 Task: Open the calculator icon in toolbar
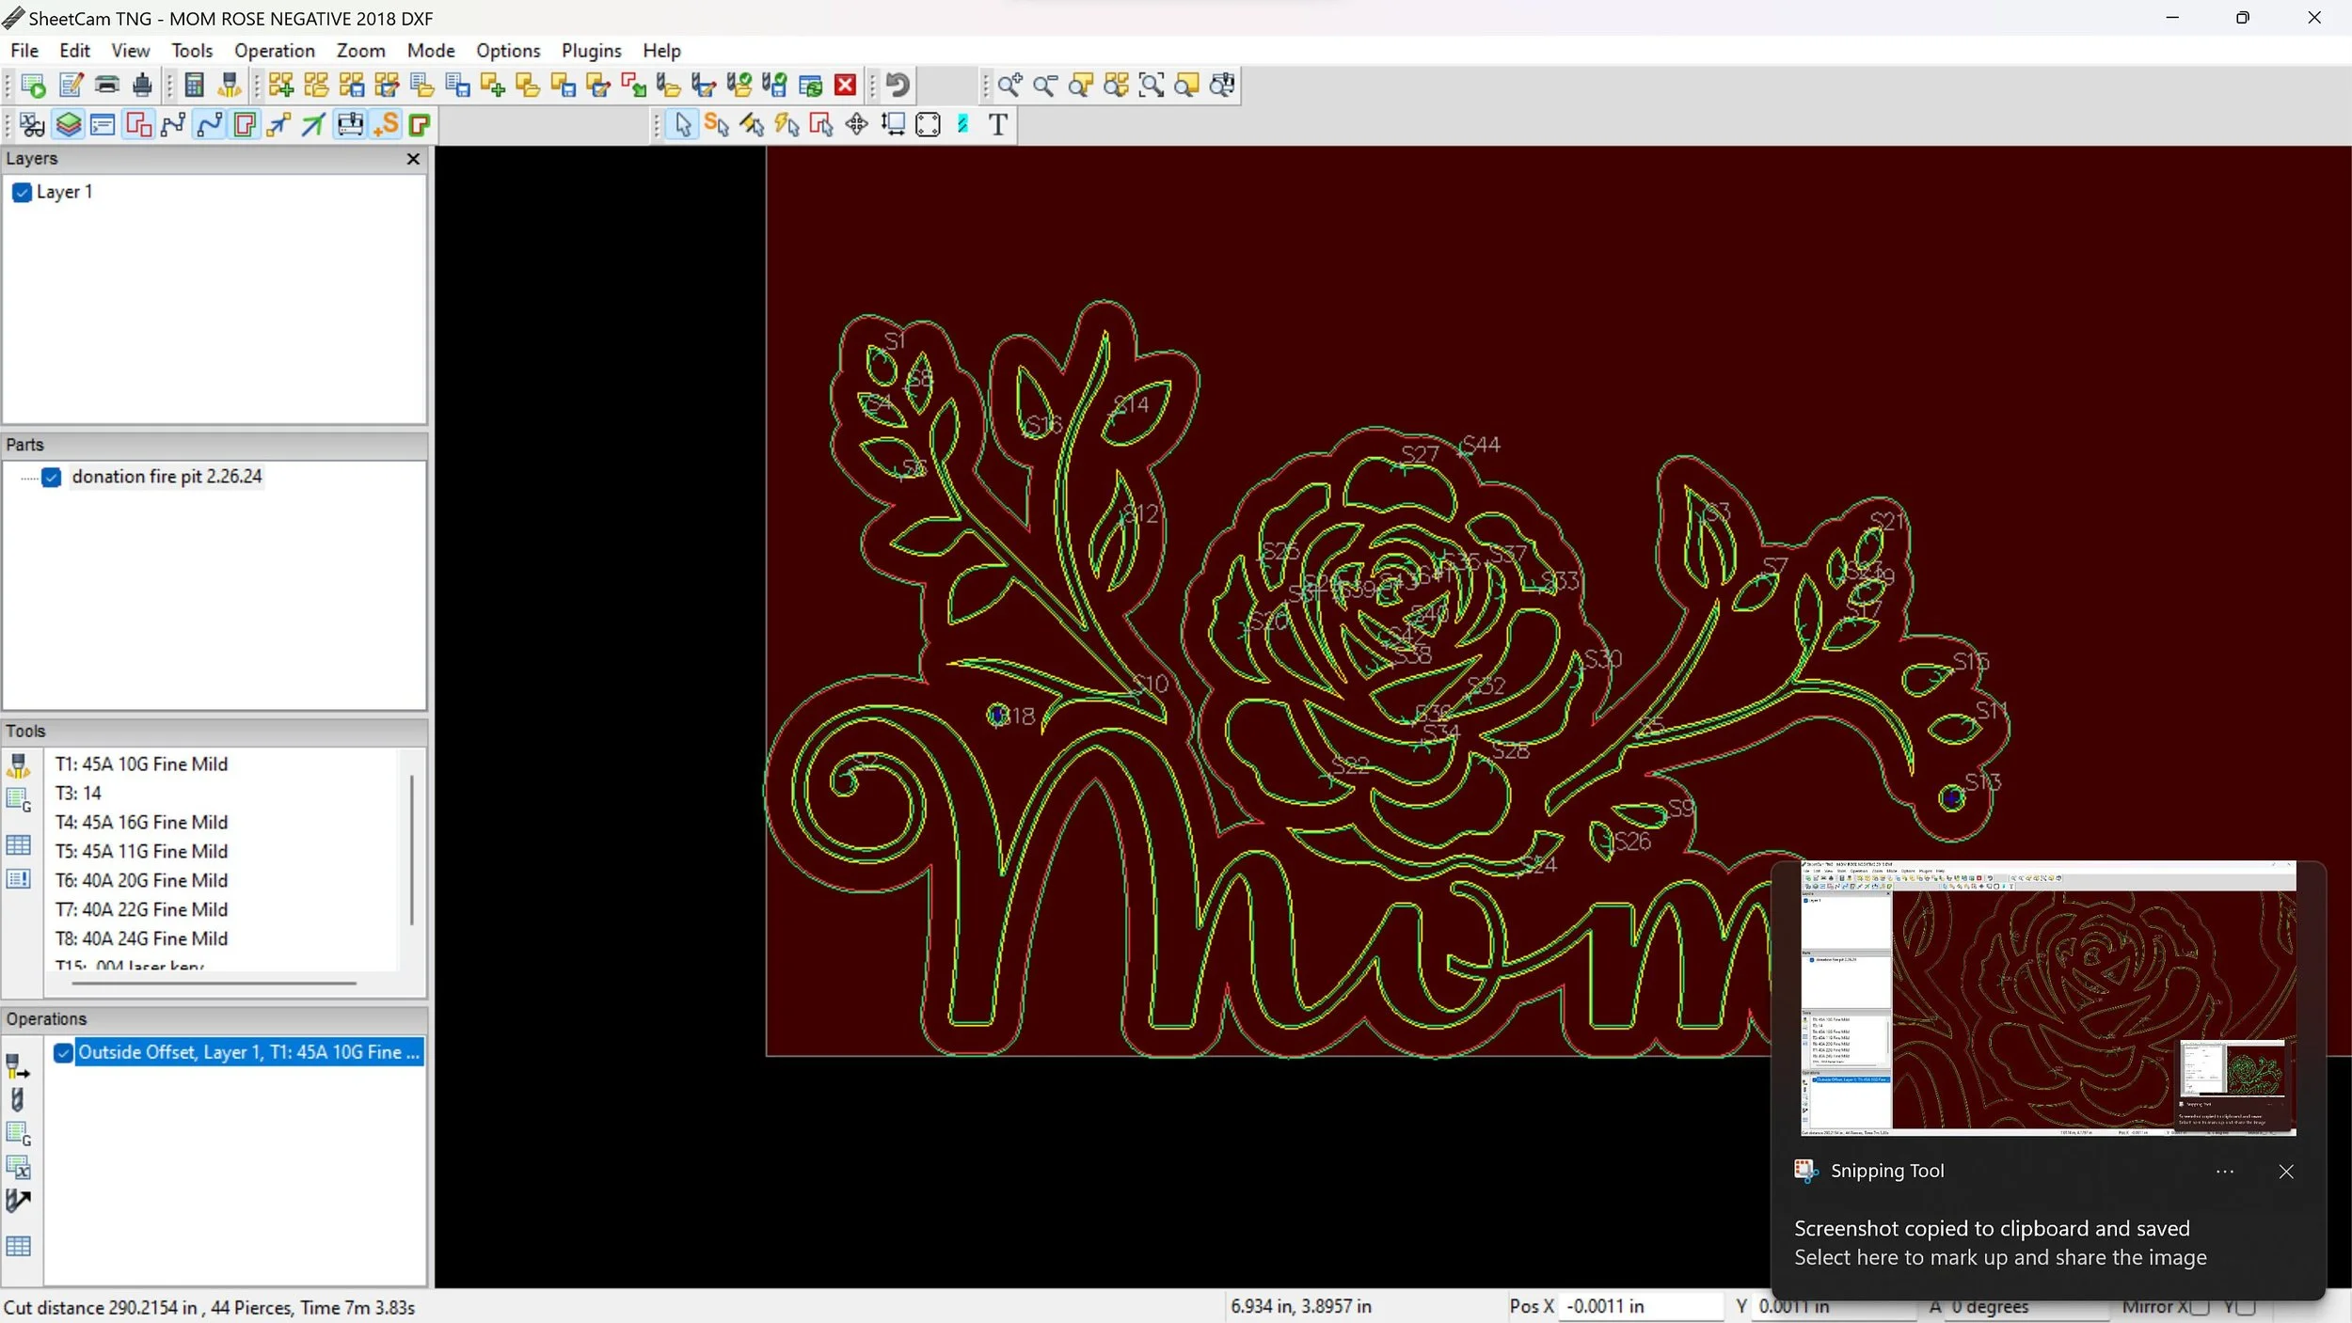coord(194,86)
